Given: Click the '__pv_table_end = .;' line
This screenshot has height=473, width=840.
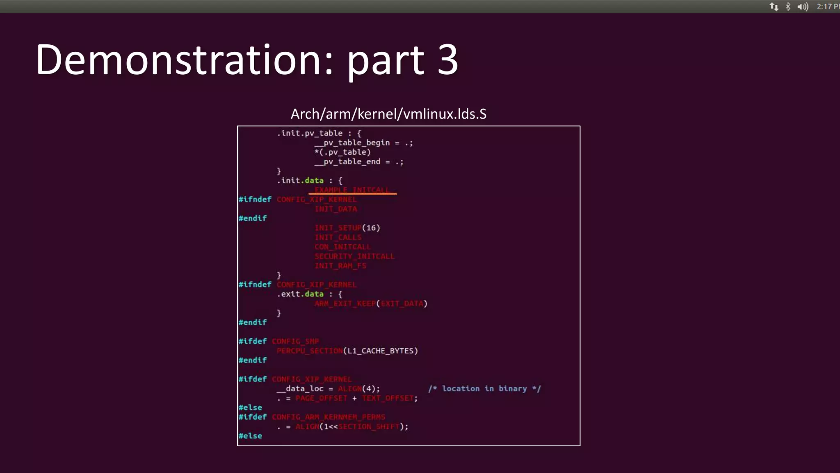Looking at the screenshot, I should pyautogui.click(x=359, y=161).
